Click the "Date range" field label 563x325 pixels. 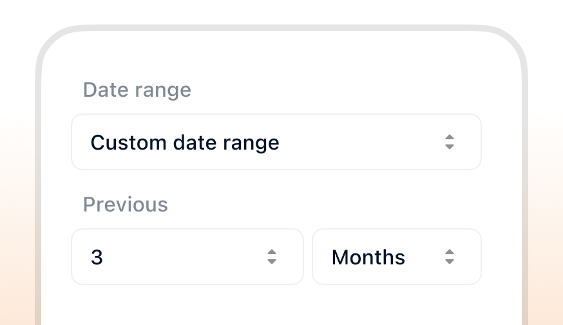(x=137, y=90)
